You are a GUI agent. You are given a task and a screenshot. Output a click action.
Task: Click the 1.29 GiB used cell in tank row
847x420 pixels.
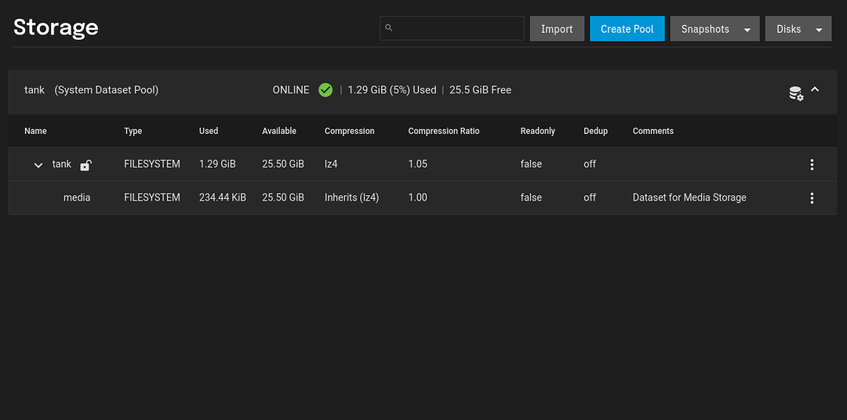tap(217, 164)
